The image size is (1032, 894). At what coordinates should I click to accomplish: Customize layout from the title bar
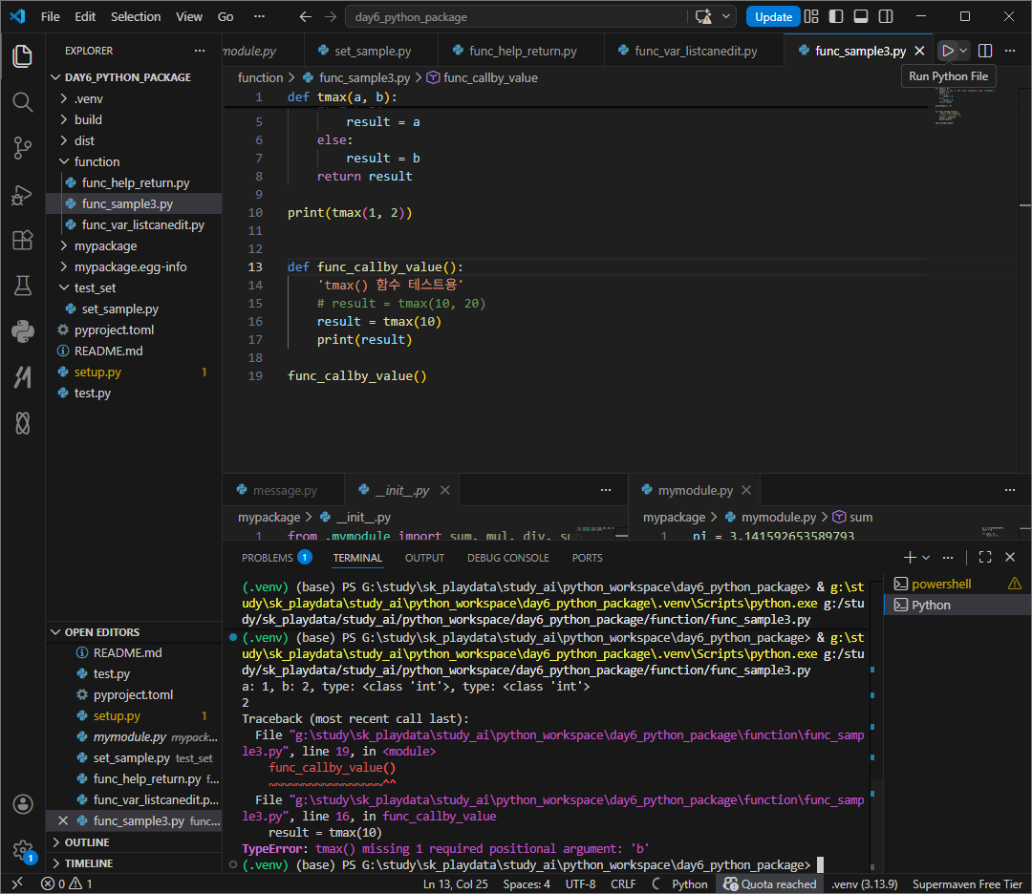click(811, 16)
